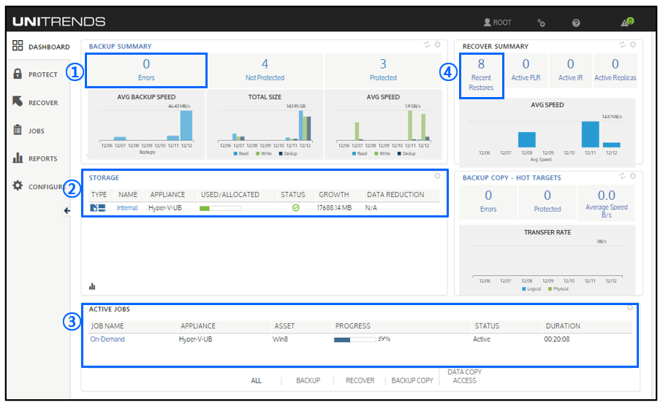
Task: Click the 0 Active FLR link
Action: coord(526,70)
